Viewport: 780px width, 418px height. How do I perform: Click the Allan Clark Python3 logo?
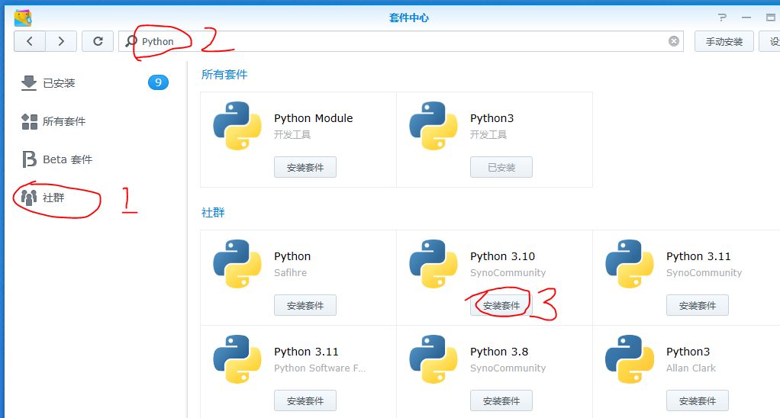630,359
